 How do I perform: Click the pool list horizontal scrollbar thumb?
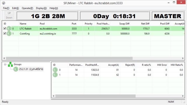[x=69, y=58]
